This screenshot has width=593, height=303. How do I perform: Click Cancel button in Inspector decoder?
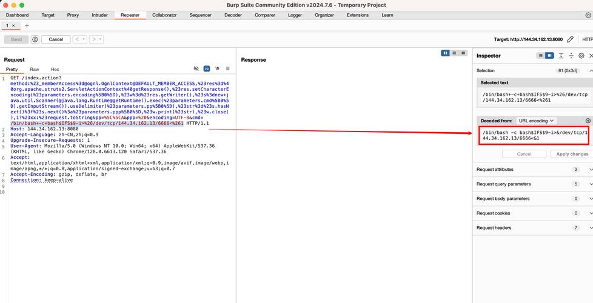pos(524,154)
